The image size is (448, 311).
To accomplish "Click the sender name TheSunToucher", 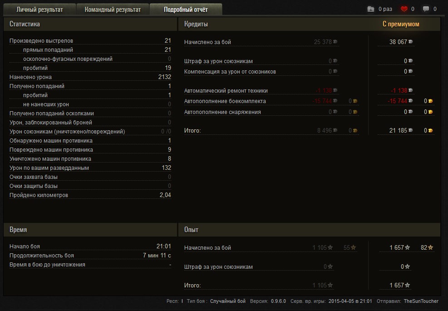I will [x=421, y=301].
